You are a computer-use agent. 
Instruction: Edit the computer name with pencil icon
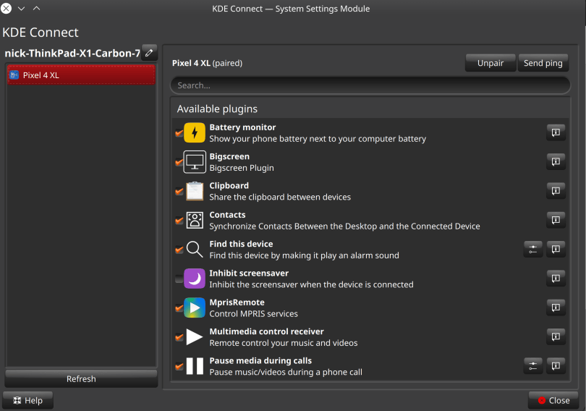(x=149, y=53)
